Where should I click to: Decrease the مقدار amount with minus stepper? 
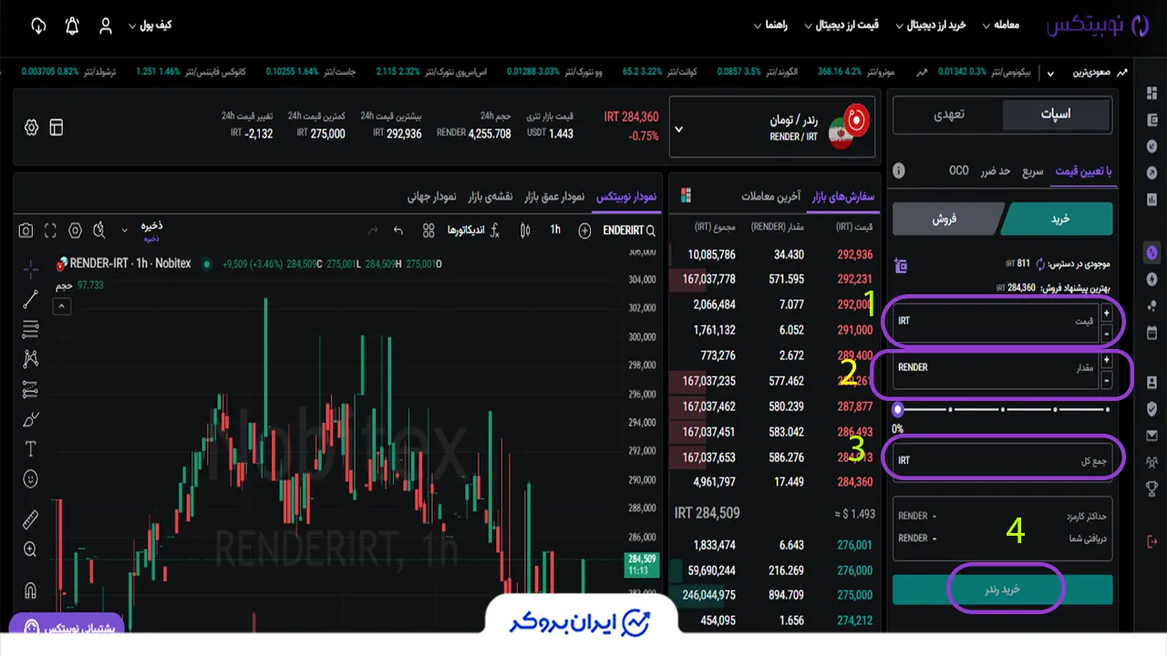click(1107, 380)
